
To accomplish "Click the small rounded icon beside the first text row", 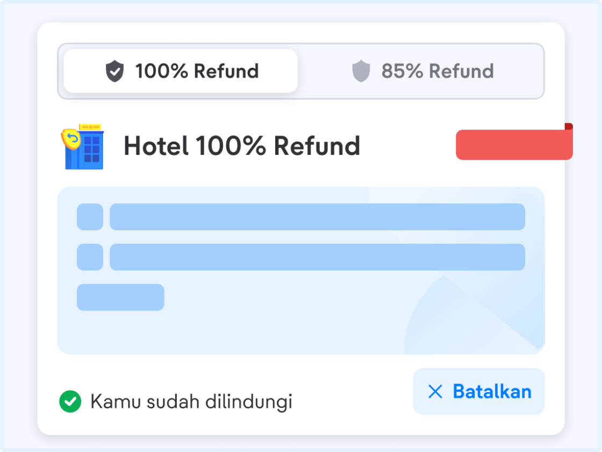I will tap(90, 217).
